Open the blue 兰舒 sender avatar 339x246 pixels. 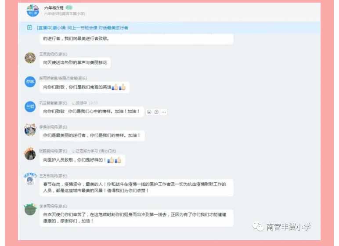(x=30, y=106)
